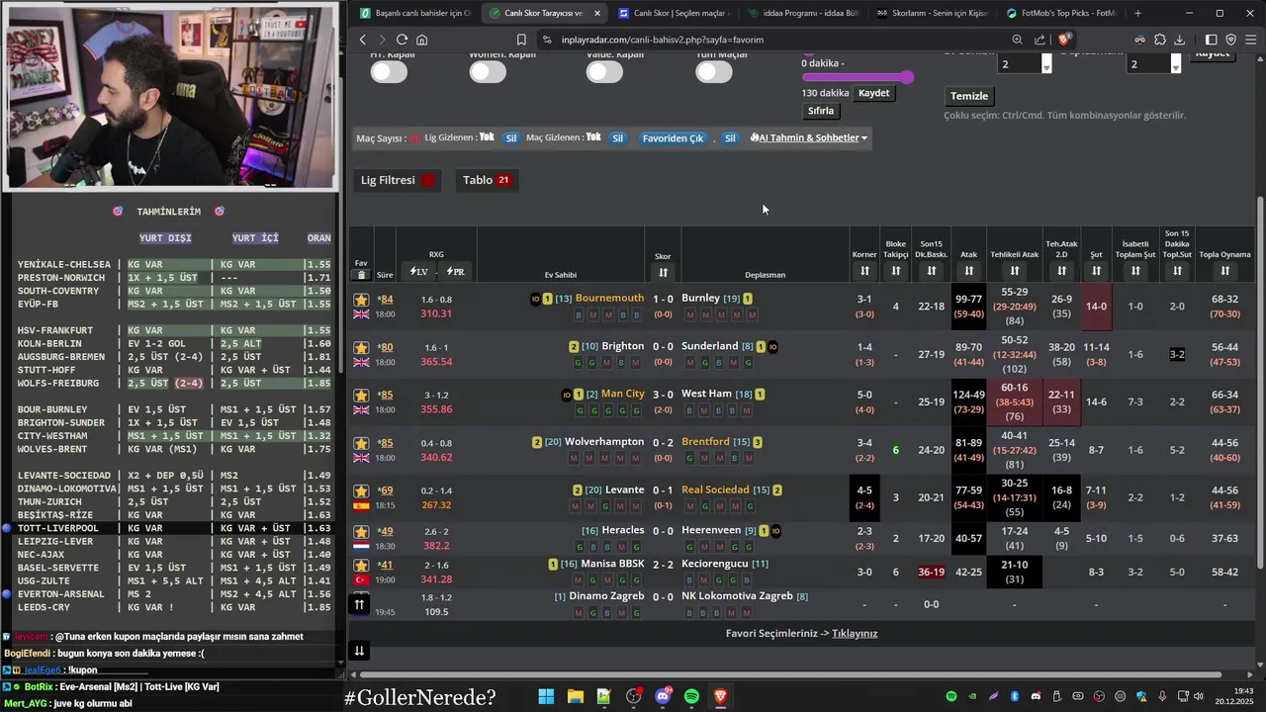This screenshot has width=1266, height=712.
Task: Sort by İsabetli Toplam Şut column arrows
Action: [x=1135, y=271]
